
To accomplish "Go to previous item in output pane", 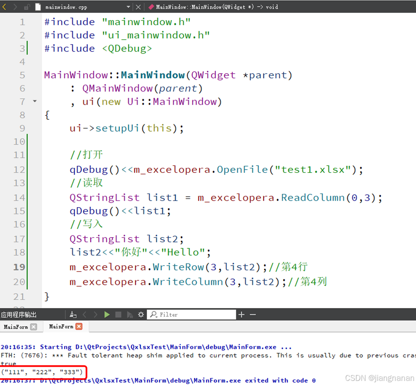I will click(x=85, y=315).
